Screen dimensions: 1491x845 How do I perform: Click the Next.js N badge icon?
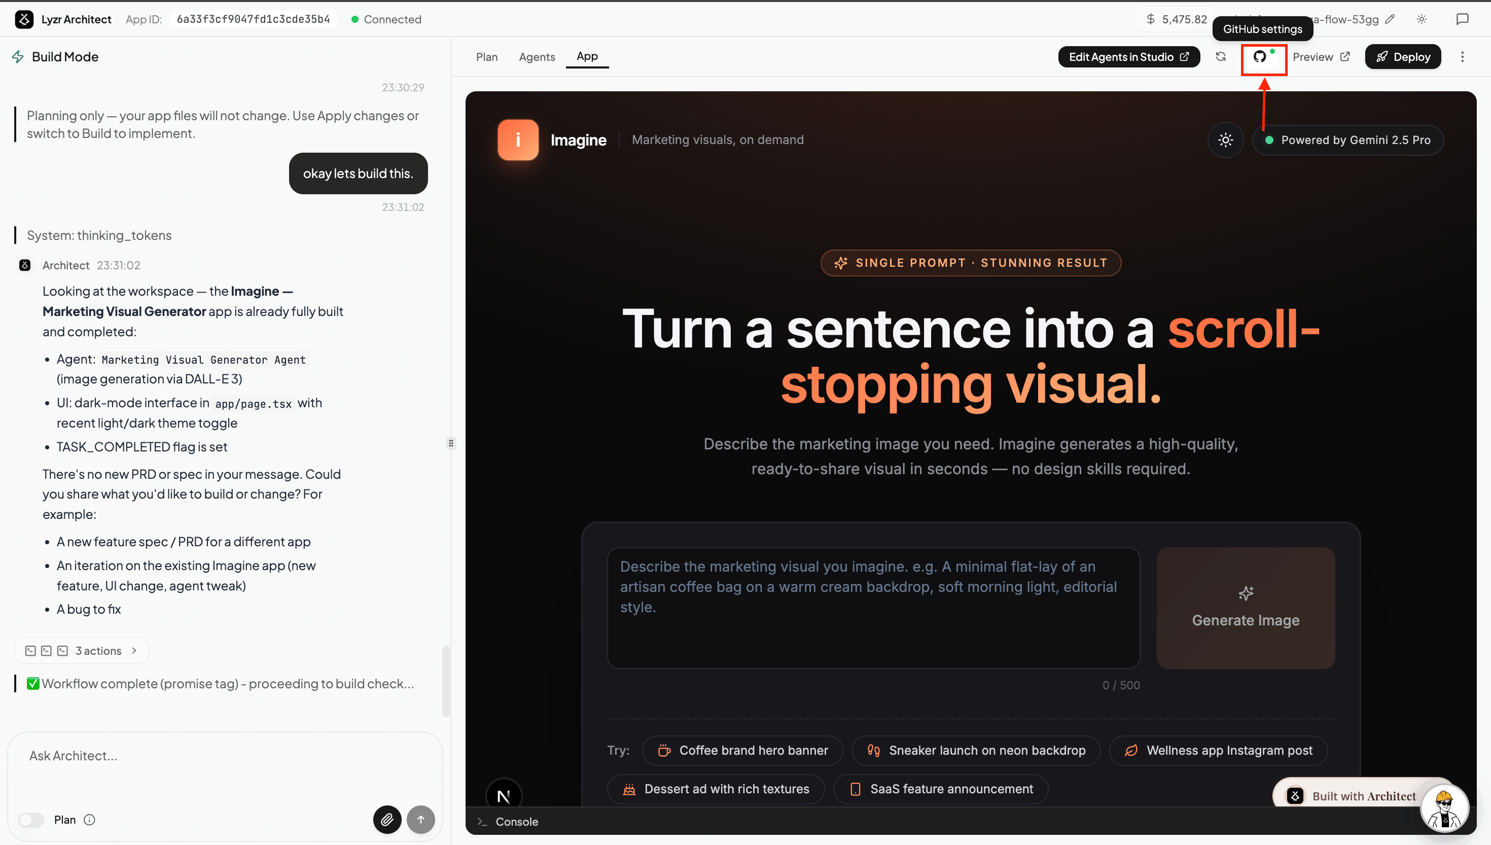coord(504,796)
